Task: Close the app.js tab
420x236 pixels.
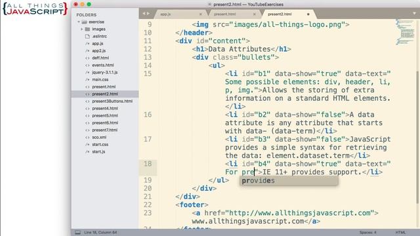Action: tap(201, 14)
